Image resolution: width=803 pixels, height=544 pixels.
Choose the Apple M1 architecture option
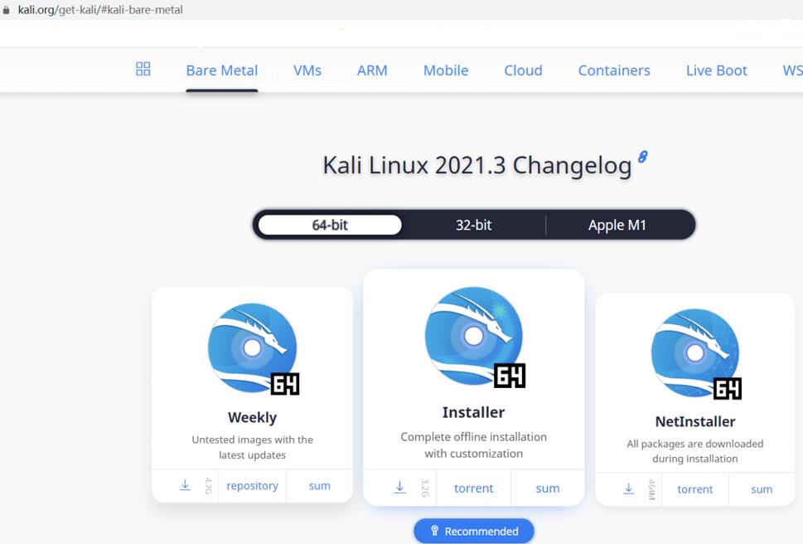click(617, 225)
